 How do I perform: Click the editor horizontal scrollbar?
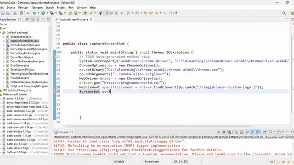click(x=158, y=126)
